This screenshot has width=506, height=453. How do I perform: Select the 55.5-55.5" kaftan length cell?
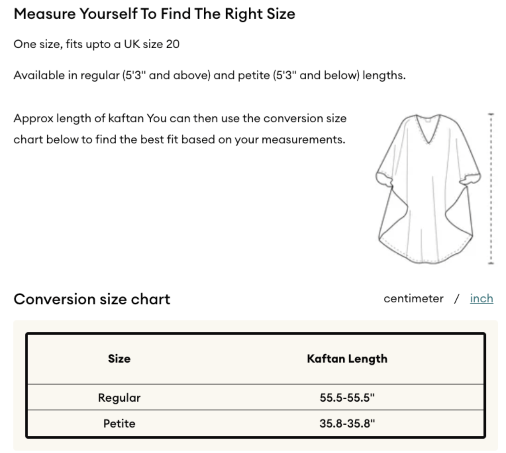[x=347, y=397]
